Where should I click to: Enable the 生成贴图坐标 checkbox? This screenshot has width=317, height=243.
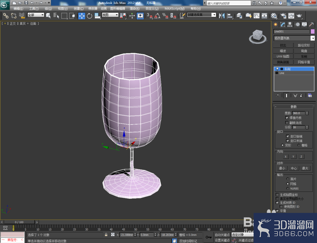pos(277,195)
